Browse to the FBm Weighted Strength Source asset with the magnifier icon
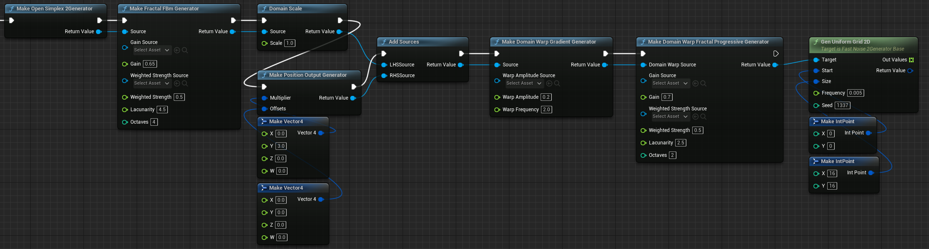Screen dimensions: 929x249 [x=185, y=83]
